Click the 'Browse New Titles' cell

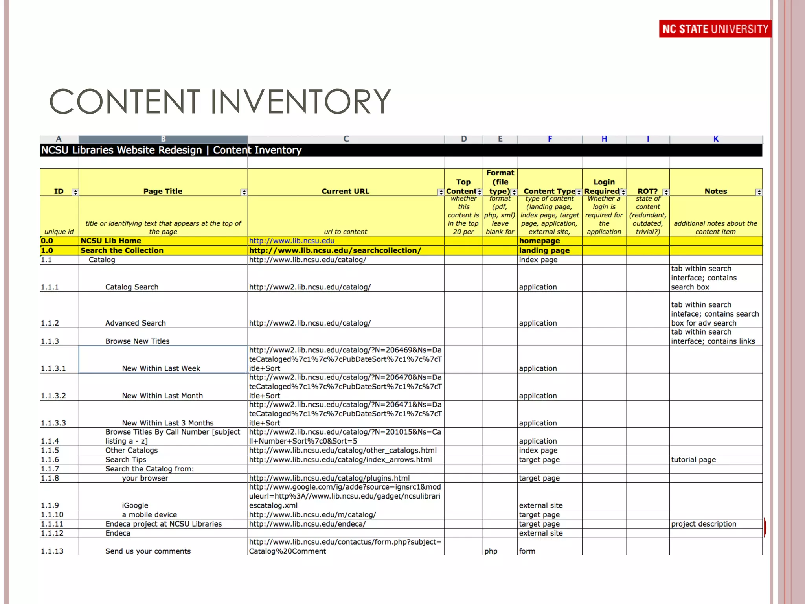(163, 337)
